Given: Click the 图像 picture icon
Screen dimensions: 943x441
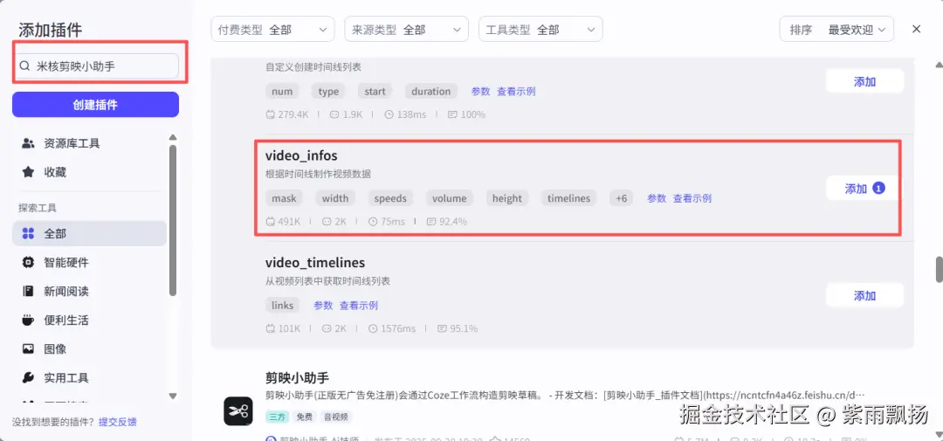Looking at the screenshot, I should click(x=28, y=349).
